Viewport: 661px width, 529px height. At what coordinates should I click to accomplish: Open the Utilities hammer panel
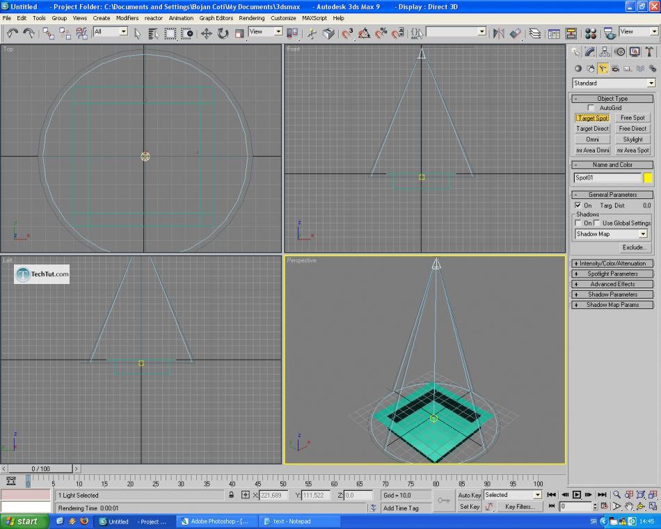coord(649,52)
